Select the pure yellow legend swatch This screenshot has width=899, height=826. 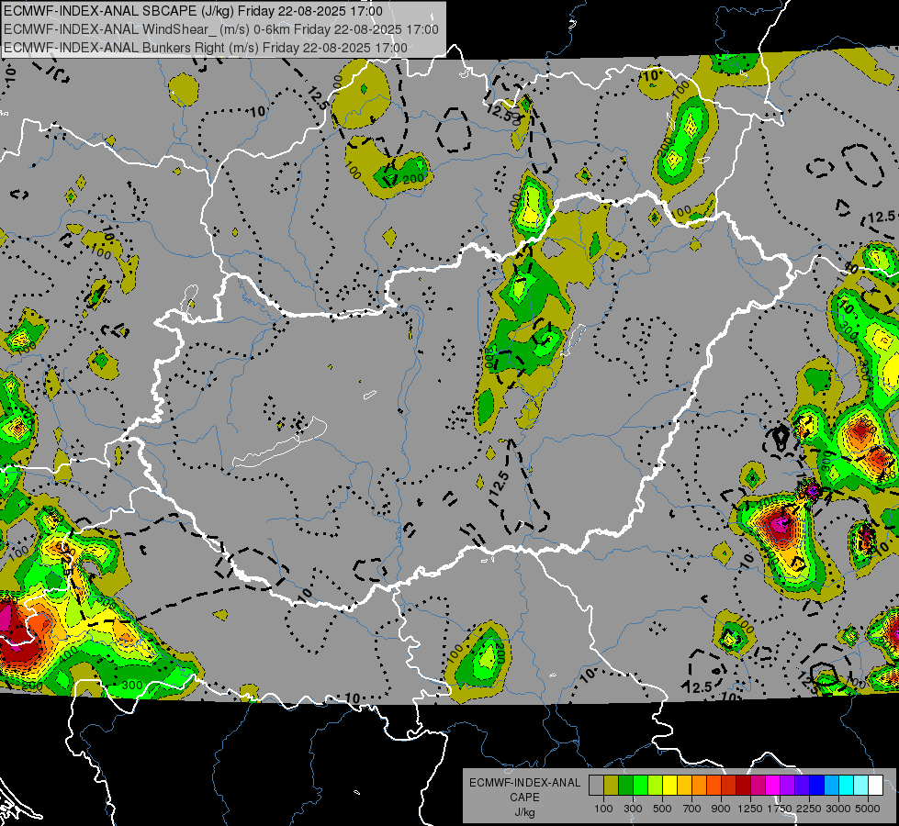tap(669, 786)
